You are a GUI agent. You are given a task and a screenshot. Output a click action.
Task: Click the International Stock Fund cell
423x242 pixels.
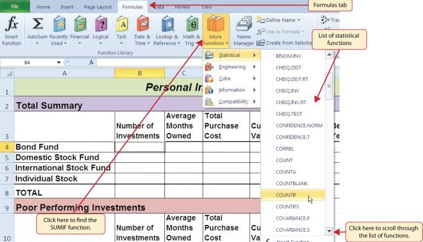click(65, 168)
